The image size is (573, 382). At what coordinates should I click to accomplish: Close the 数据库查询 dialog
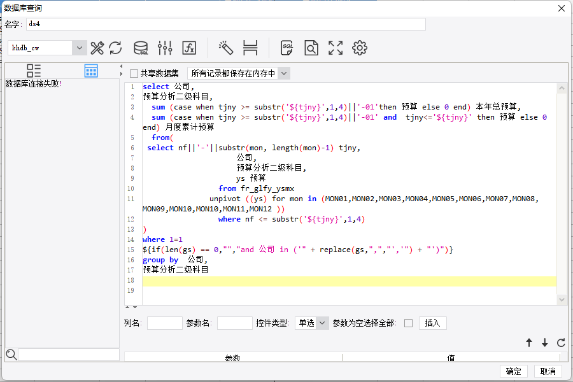click(562, 8)
